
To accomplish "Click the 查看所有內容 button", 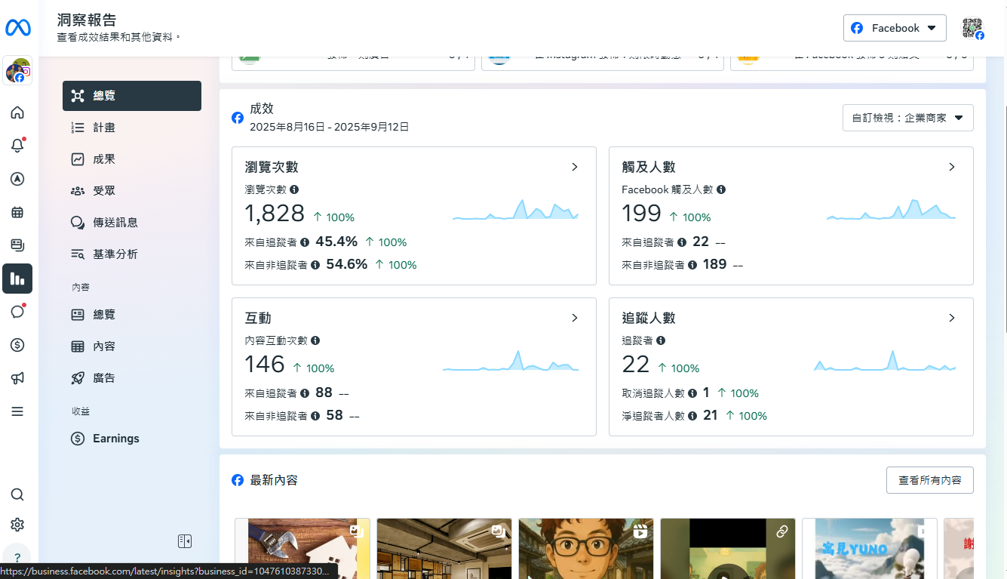I will [x=929, y=480].
